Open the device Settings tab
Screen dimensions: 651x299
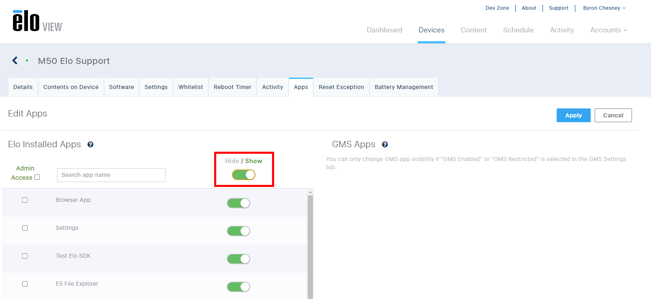tap(156, 87)
